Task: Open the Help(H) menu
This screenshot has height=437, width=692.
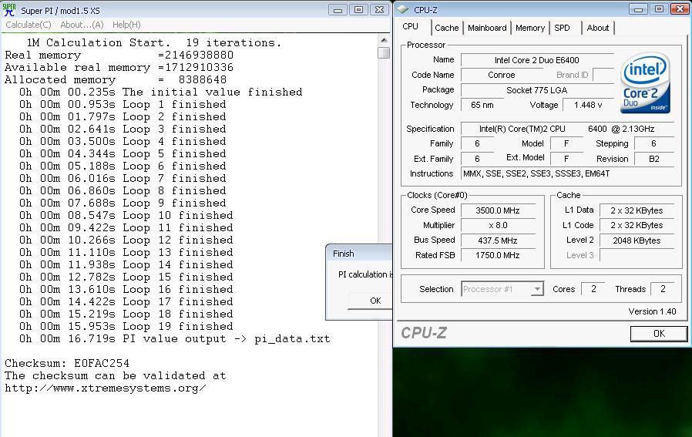Action: click(126, 25)
